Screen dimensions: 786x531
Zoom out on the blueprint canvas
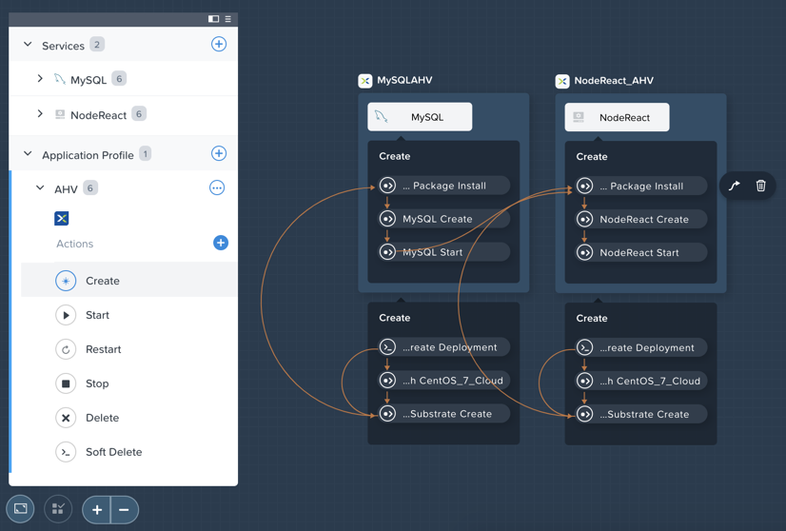coord(125,510)
